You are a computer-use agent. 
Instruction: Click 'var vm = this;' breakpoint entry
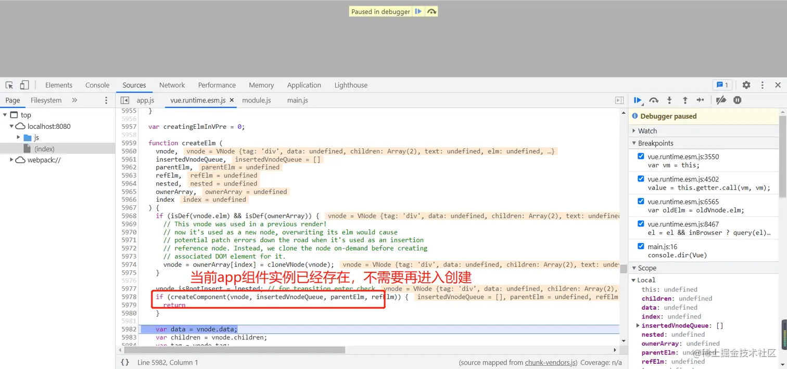tap(674, 165)
